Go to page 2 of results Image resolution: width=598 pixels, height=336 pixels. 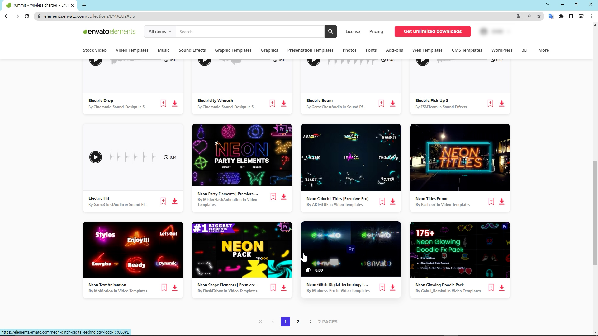pos(298,322)
